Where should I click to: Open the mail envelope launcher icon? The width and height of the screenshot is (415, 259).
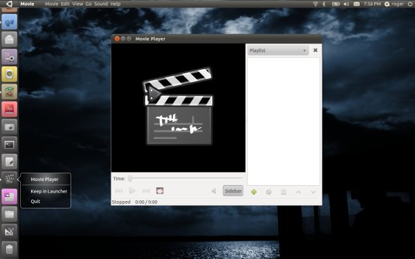point(10,39)
